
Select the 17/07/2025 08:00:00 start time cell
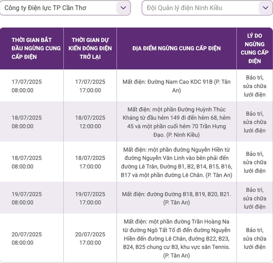click(27, 86)
